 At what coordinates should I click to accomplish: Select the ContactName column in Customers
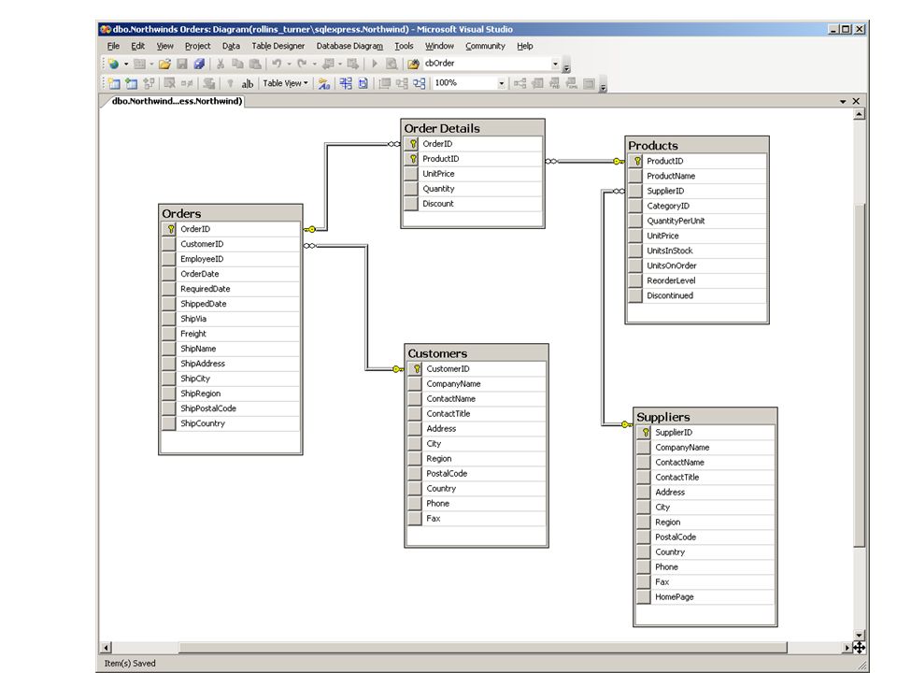(x=477, y=398)
